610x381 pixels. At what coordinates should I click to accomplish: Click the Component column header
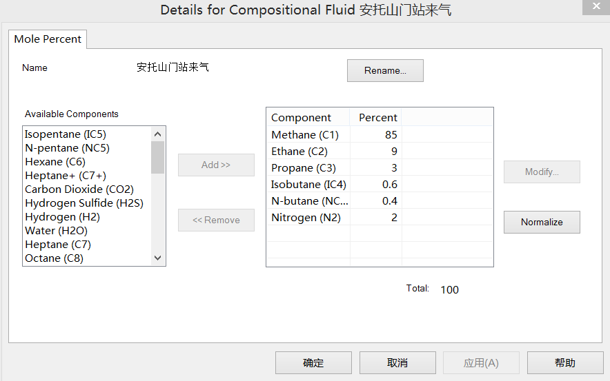(x=301, y=118)
